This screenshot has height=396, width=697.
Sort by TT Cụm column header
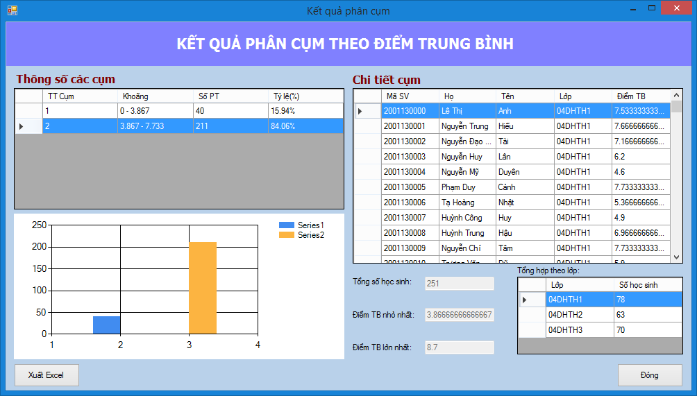pyautogui.click(x=80, y=96)
